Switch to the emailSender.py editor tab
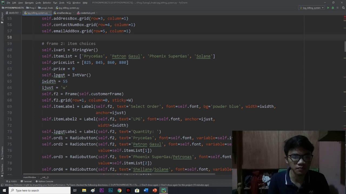Viewport: 346px width, 194px height. (x=64, y=13)
